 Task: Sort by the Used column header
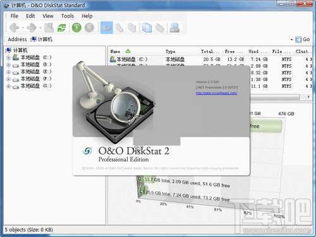click(x=257, y=51)
